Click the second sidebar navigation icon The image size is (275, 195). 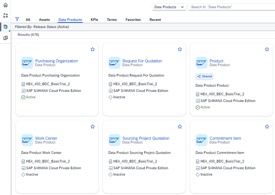click(5, 16)
